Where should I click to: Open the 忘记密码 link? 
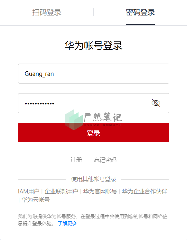pos(105,160)
